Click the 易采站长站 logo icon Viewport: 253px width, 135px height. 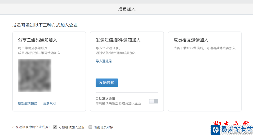pos(216,130)
